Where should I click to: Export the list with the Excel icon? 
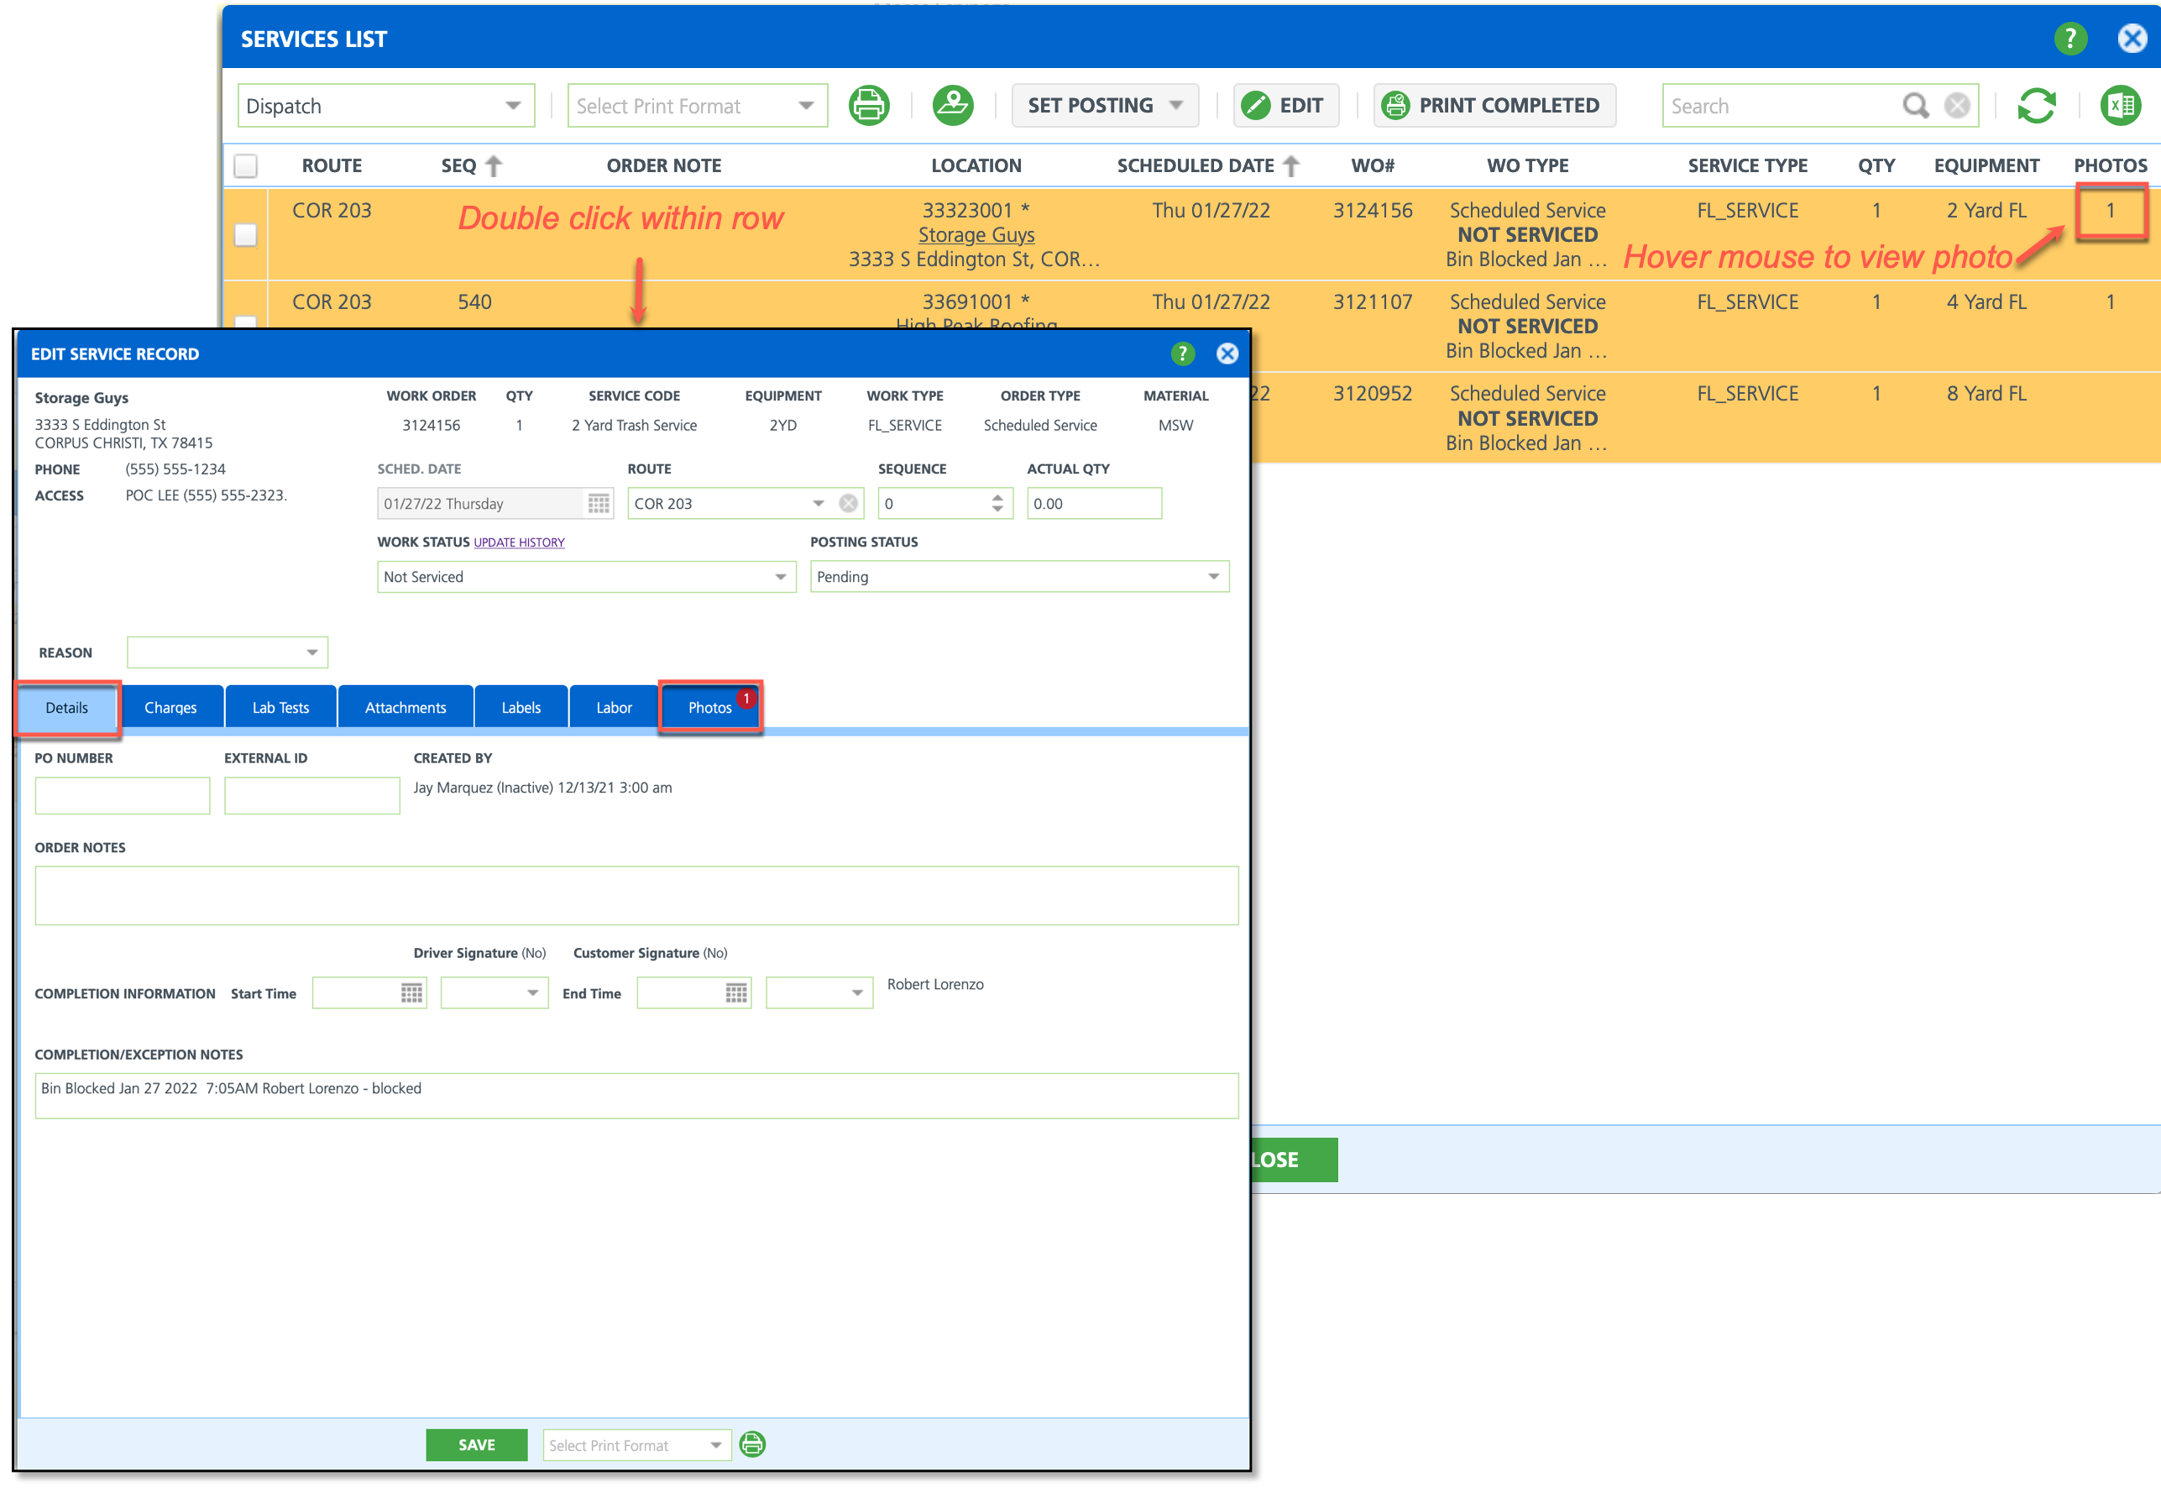[2121, 106]
